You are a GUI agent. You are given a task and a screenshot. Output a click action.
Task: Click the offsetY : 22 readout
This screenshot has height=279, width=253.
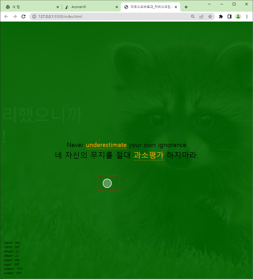[11, 256]
